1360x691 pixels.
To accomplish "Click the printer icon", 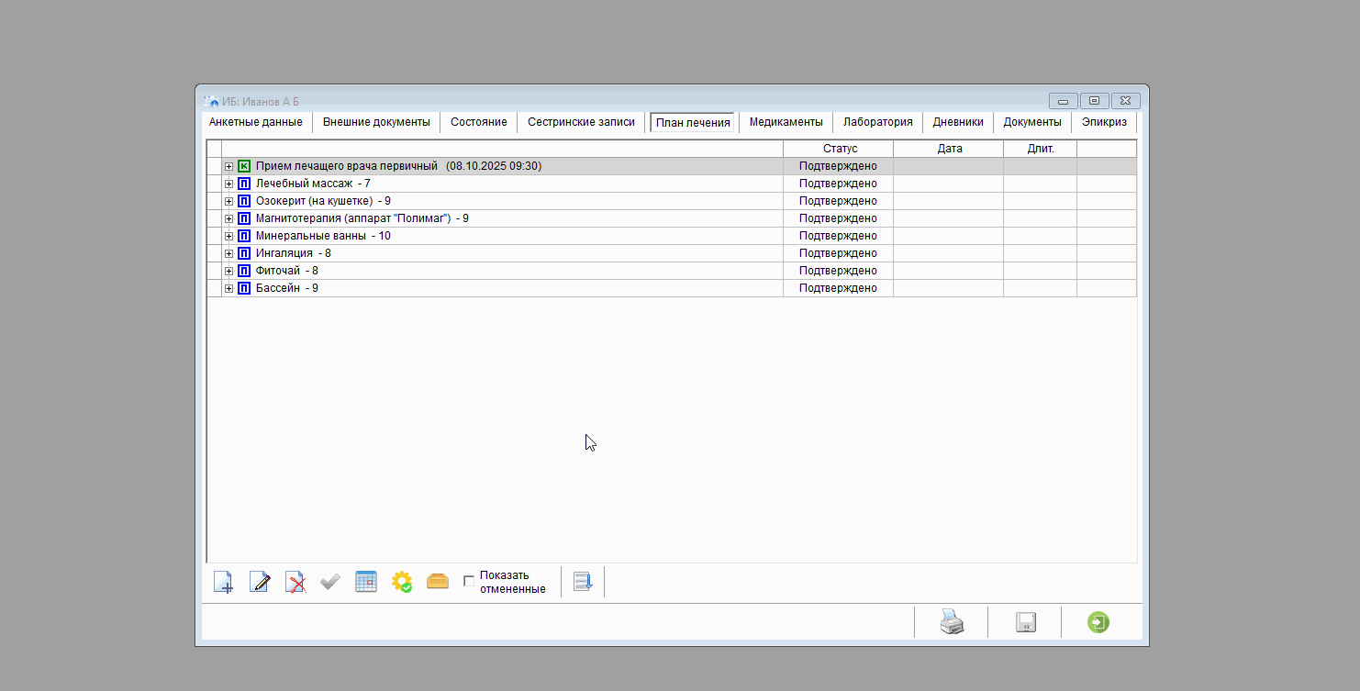I will point(952,623).
